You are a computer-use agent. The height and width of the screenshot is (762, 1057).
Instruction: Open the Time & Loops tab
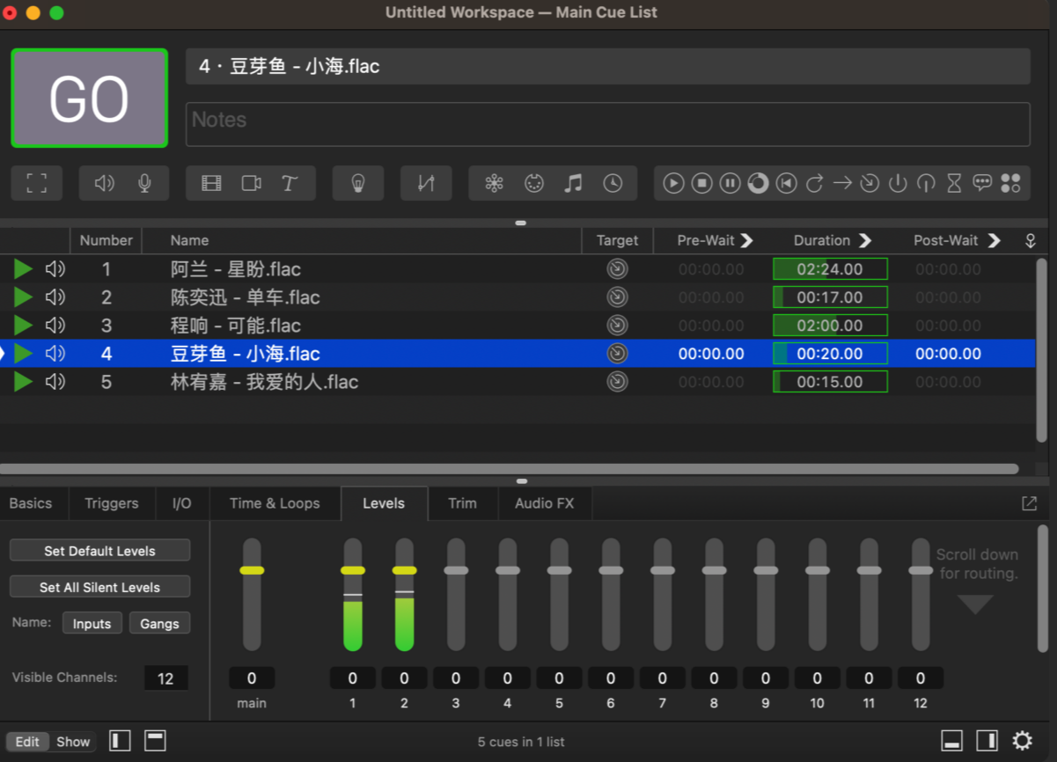(275, 503)
